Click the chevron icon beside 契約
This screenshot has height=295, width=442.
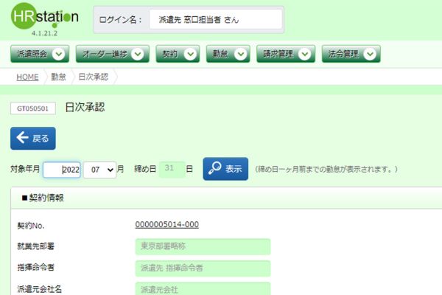click(191, 54)
